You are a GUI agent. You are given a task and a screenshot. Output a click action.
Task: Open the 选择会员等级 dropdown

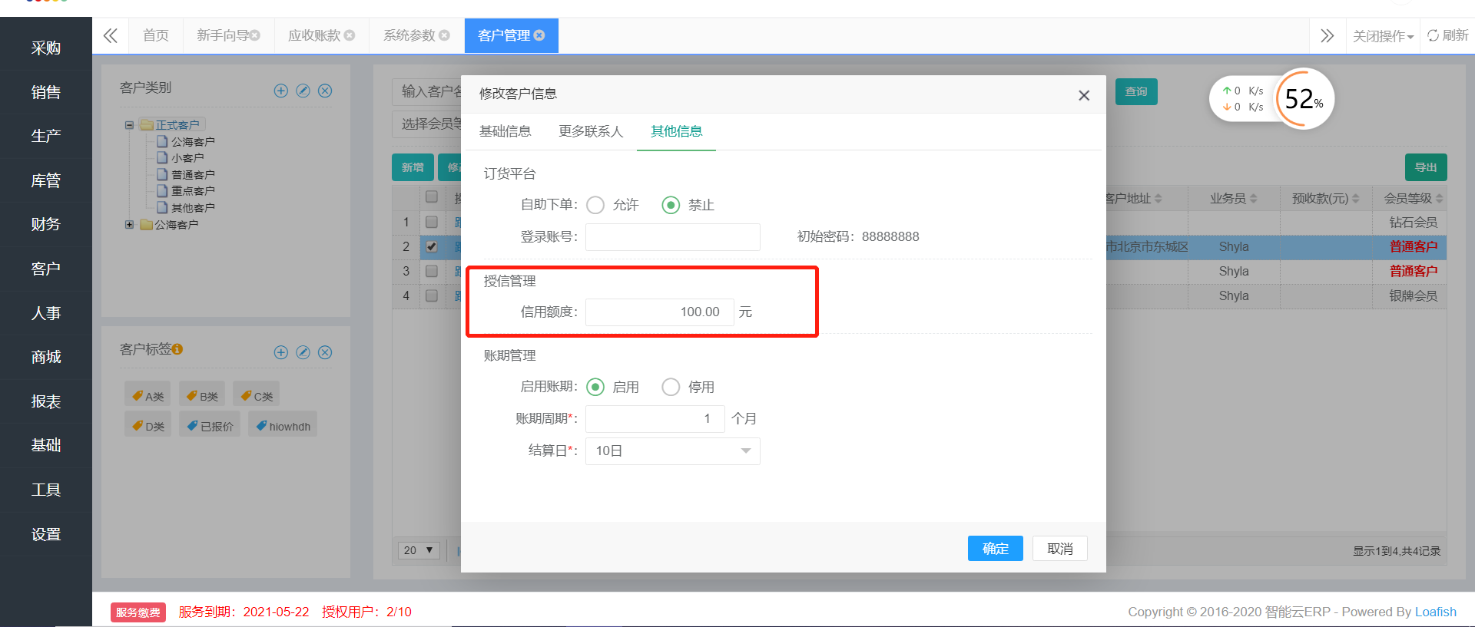click(x=427, y=124)
